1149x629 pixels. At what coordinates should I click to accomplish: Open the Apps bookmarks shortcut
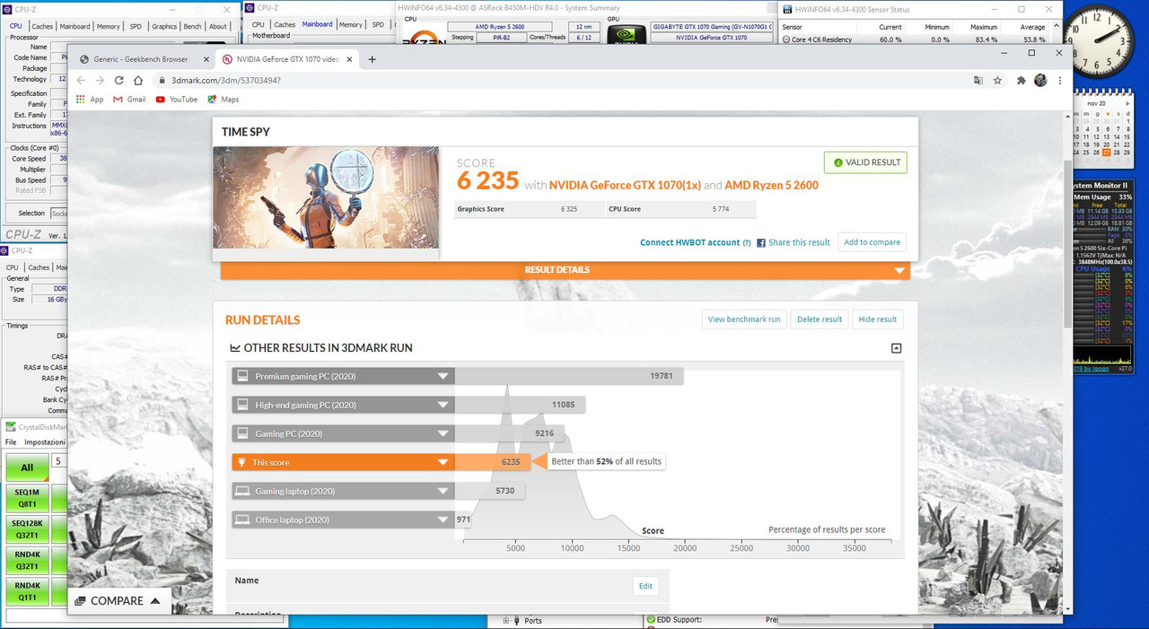point(90,99)
